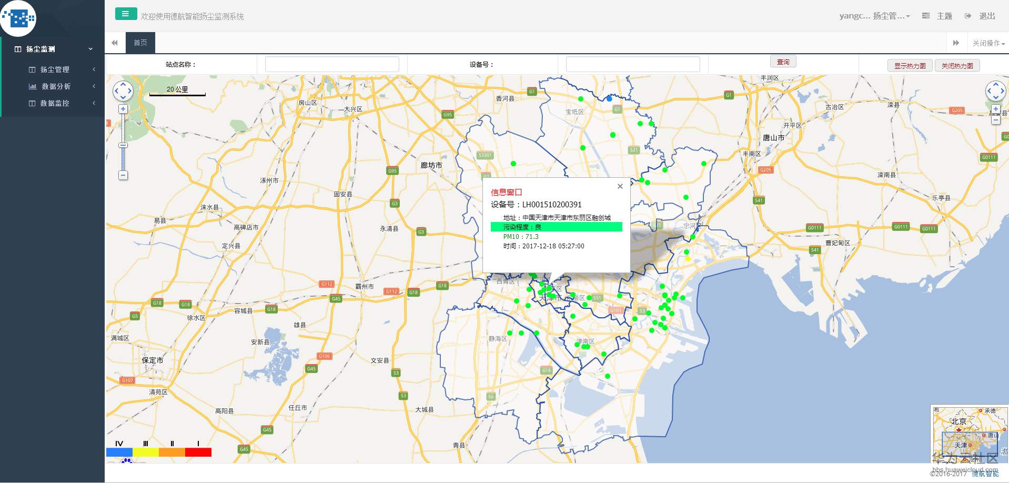
Task: Click the yellow III legend swatch
Action: 146,452
